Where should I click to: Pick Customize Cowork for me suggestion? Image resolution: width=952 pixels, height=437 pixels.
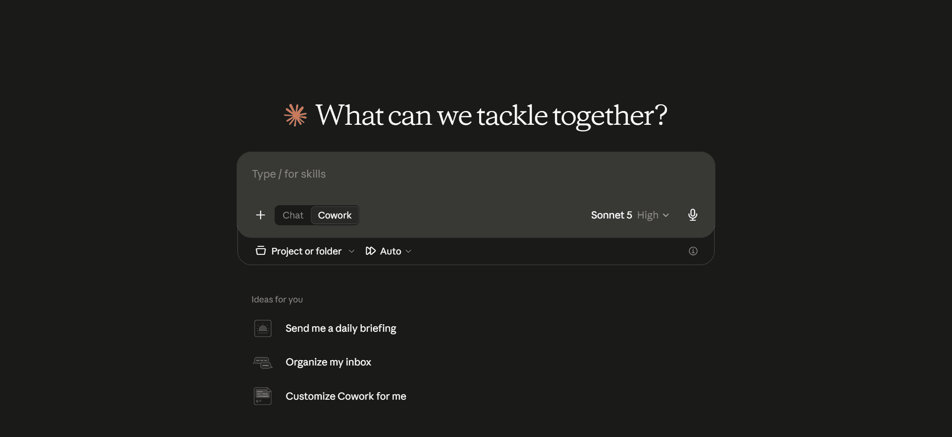tap(346, 396)
